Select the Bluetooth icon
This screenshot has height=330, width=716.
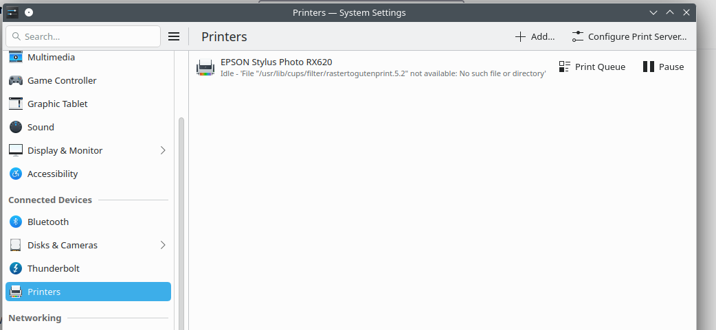[x=16, y=222]
